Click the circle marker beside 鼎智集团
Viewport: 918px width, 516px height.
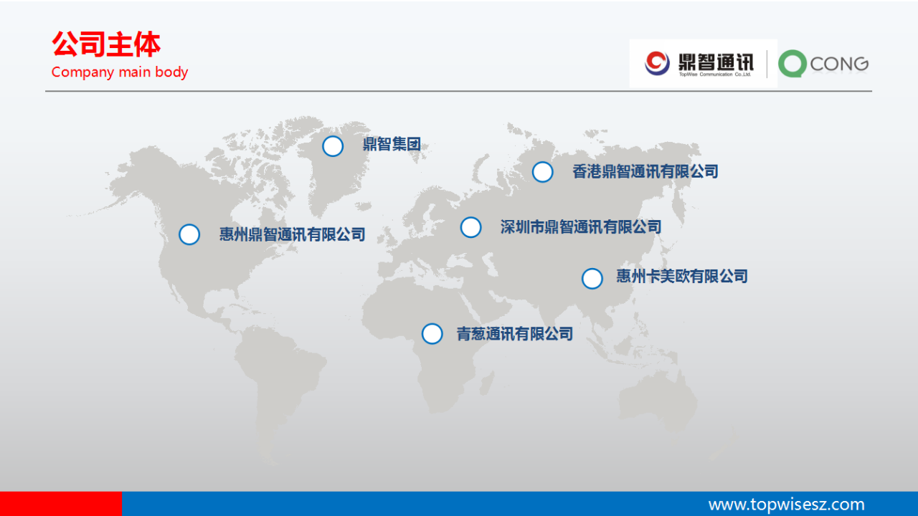click(x=333, y=146)
